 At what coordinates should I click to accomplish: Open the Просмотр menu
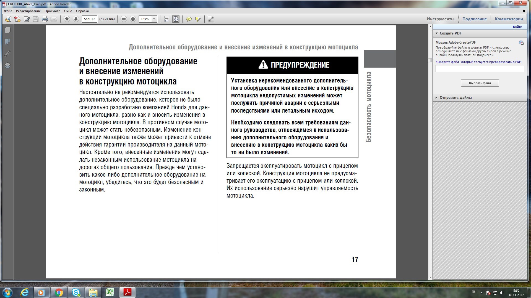click(52, 11)
